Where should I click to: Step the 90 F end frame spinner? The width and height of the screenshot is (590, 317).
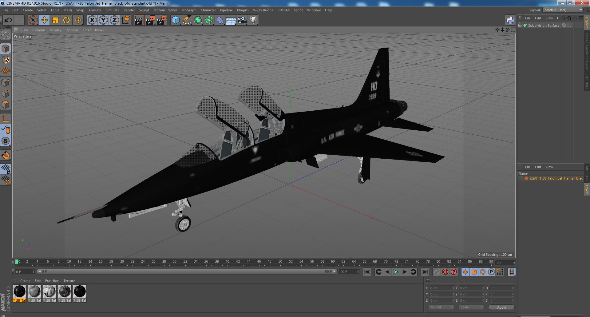coord(358,272)
